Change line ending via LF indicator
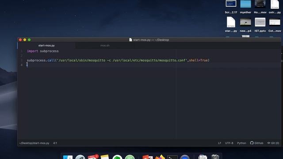The height and width of the screenshot is (159, 283). point(219,143)
